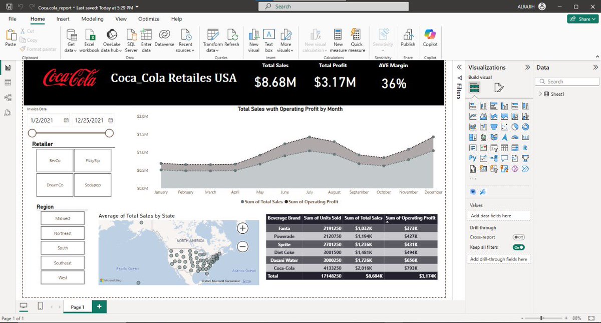Click the Enter data icon
Viewport: 601px width, 323px height.
tap(146, 35)
